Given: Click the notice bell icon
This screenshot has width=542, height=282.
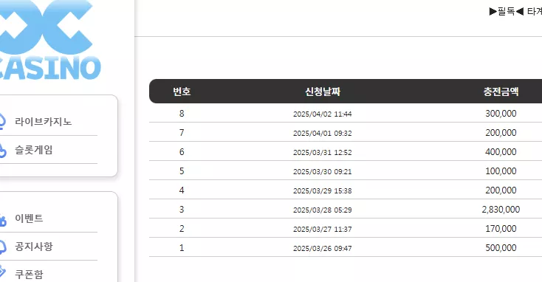Looking at the screenshot, I should 2,247.
